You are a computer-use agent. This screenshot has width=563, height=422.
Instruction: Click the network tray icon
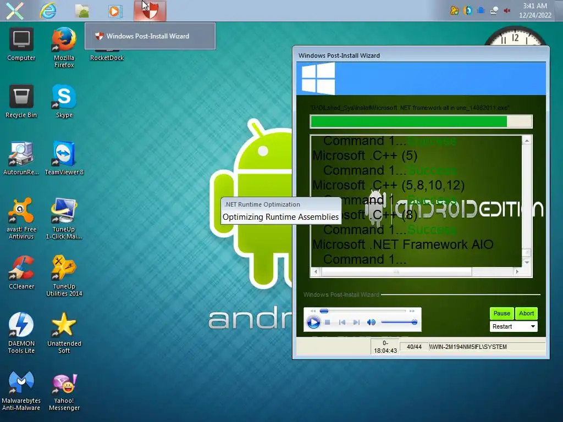(494, 10)
